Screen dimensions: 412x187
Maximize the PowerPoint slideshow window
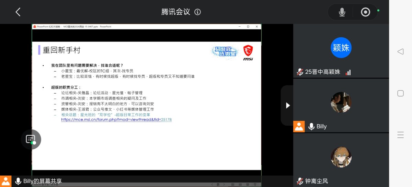click(x=248, y=26)
